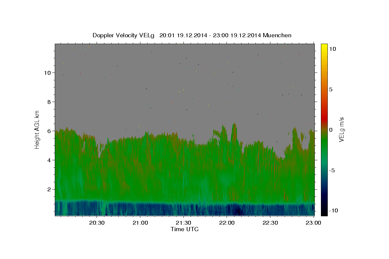Click the 'Height AGL km' axis label
The width and height of the screenshot is (389, 259).
pos(37,129)
